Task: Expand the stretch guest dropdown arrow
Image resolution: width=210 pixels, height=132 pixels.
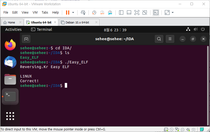Action: tap(173, 13)
